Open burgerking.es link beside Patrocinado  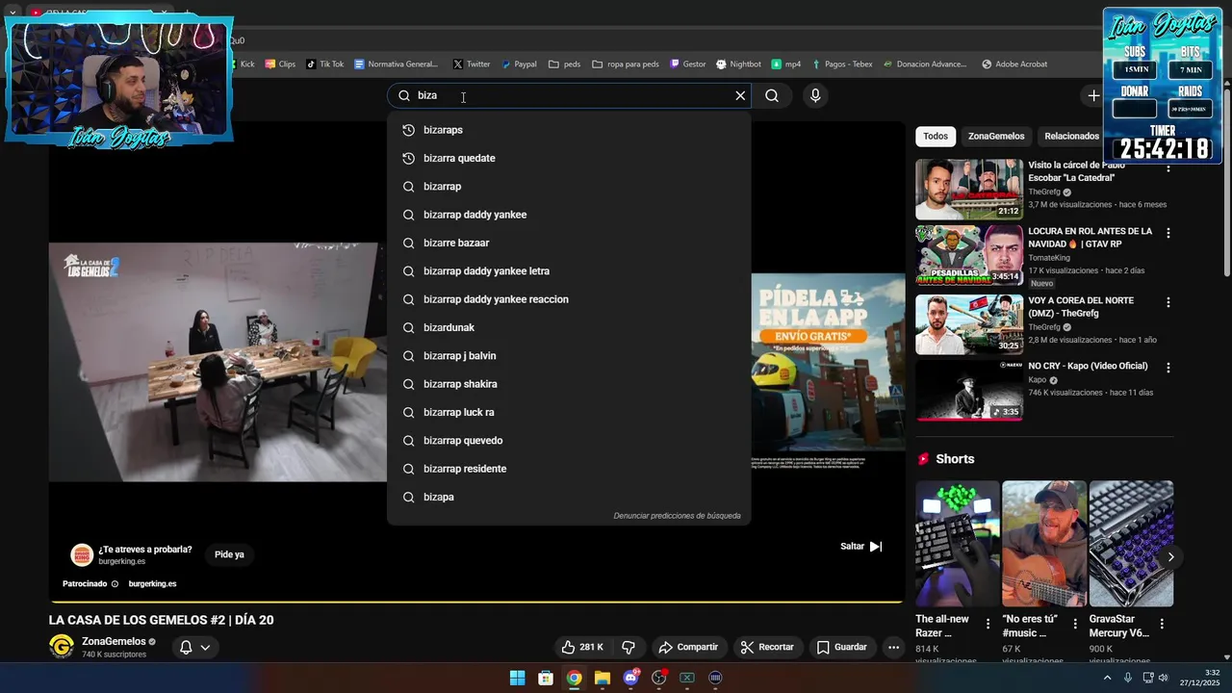coord(152,583)
